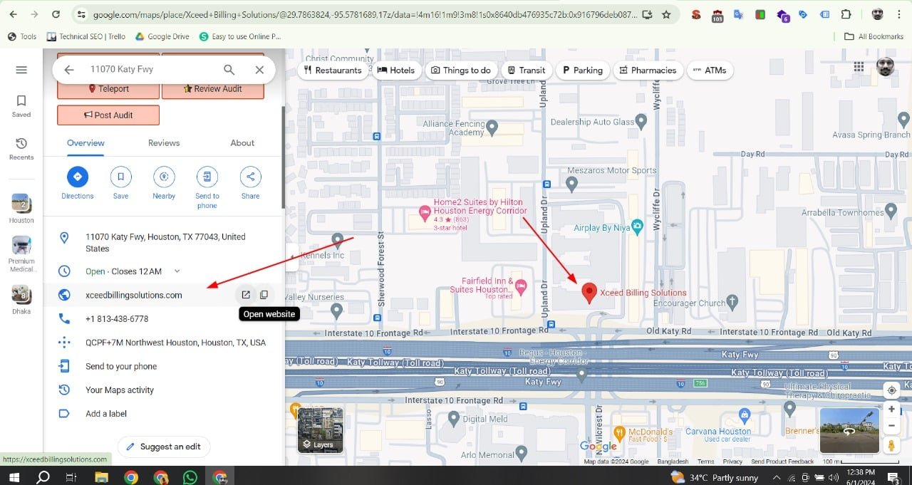Open the Google apps grid icon
The height and width of the screenshot is (485, 912).
859,67
